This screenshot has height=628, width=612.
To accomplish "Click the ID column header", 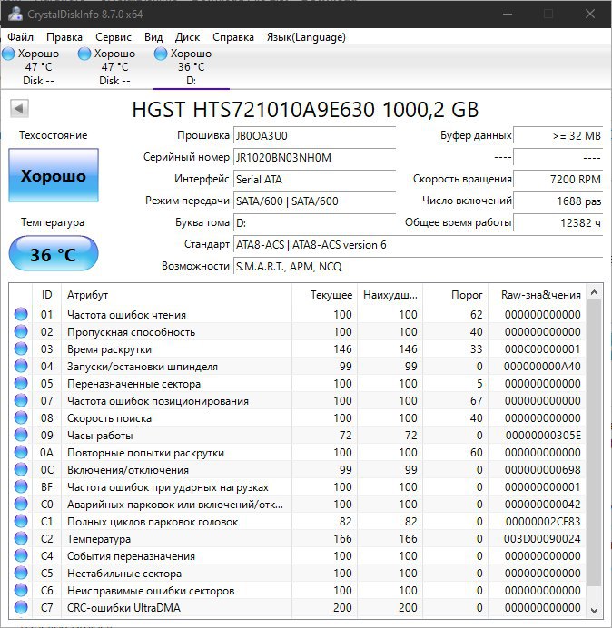I will (46, 295).
